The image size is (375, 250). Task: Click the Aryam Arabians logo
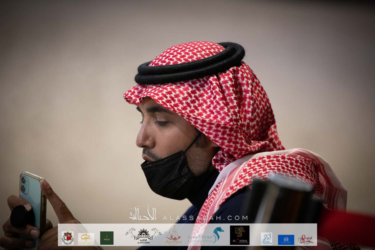[x=266, y=239]
